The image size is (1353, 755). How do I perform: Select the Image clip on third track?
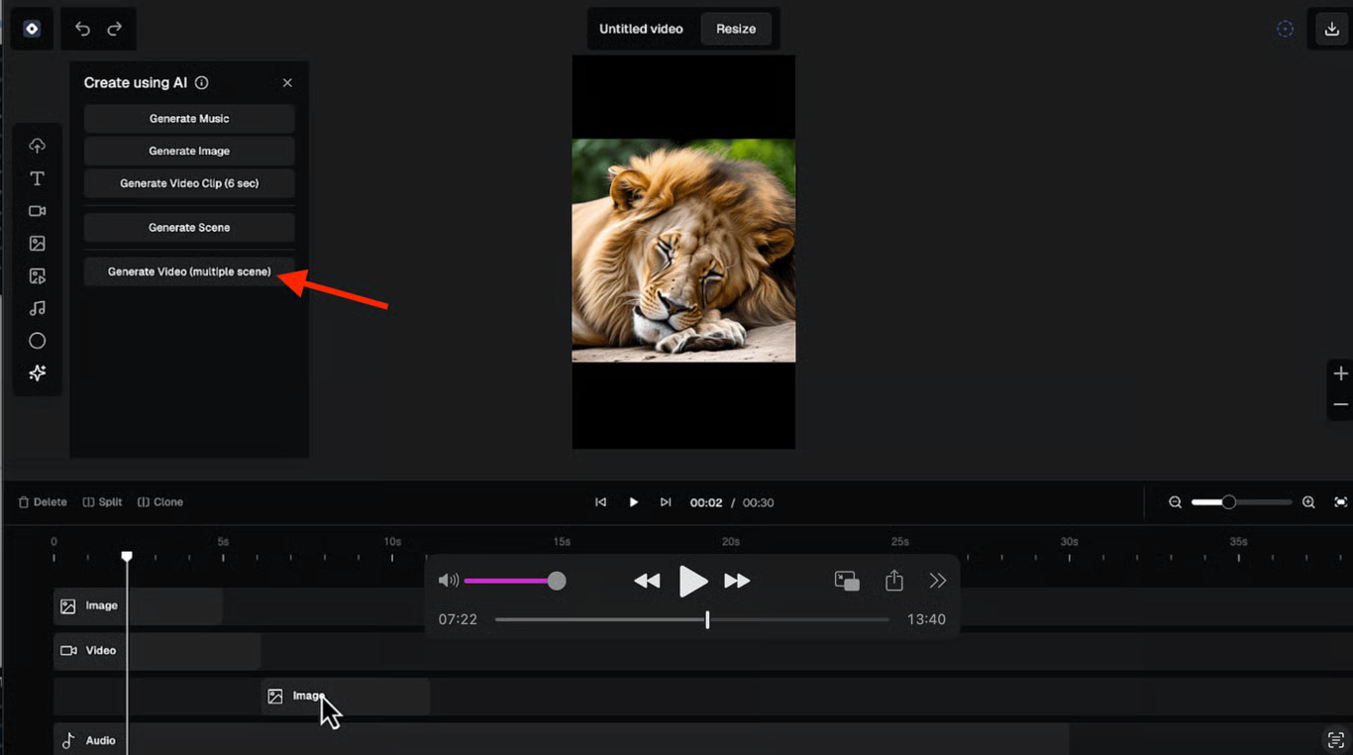tap(345, 697)
